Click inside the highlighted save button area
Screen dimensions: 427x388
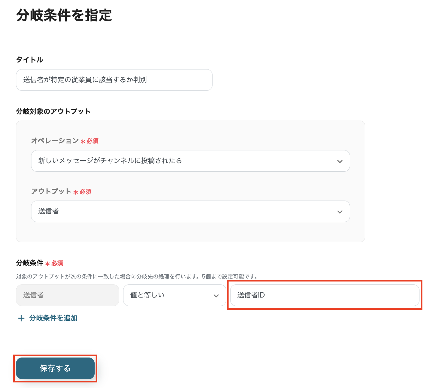[x=55, y=368]
